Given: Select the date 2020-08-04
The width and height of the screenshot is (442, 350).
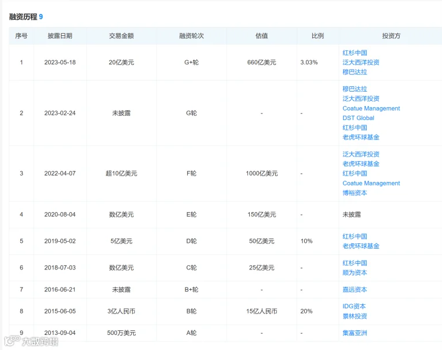Looking at the screenshot, I should 60,214.
